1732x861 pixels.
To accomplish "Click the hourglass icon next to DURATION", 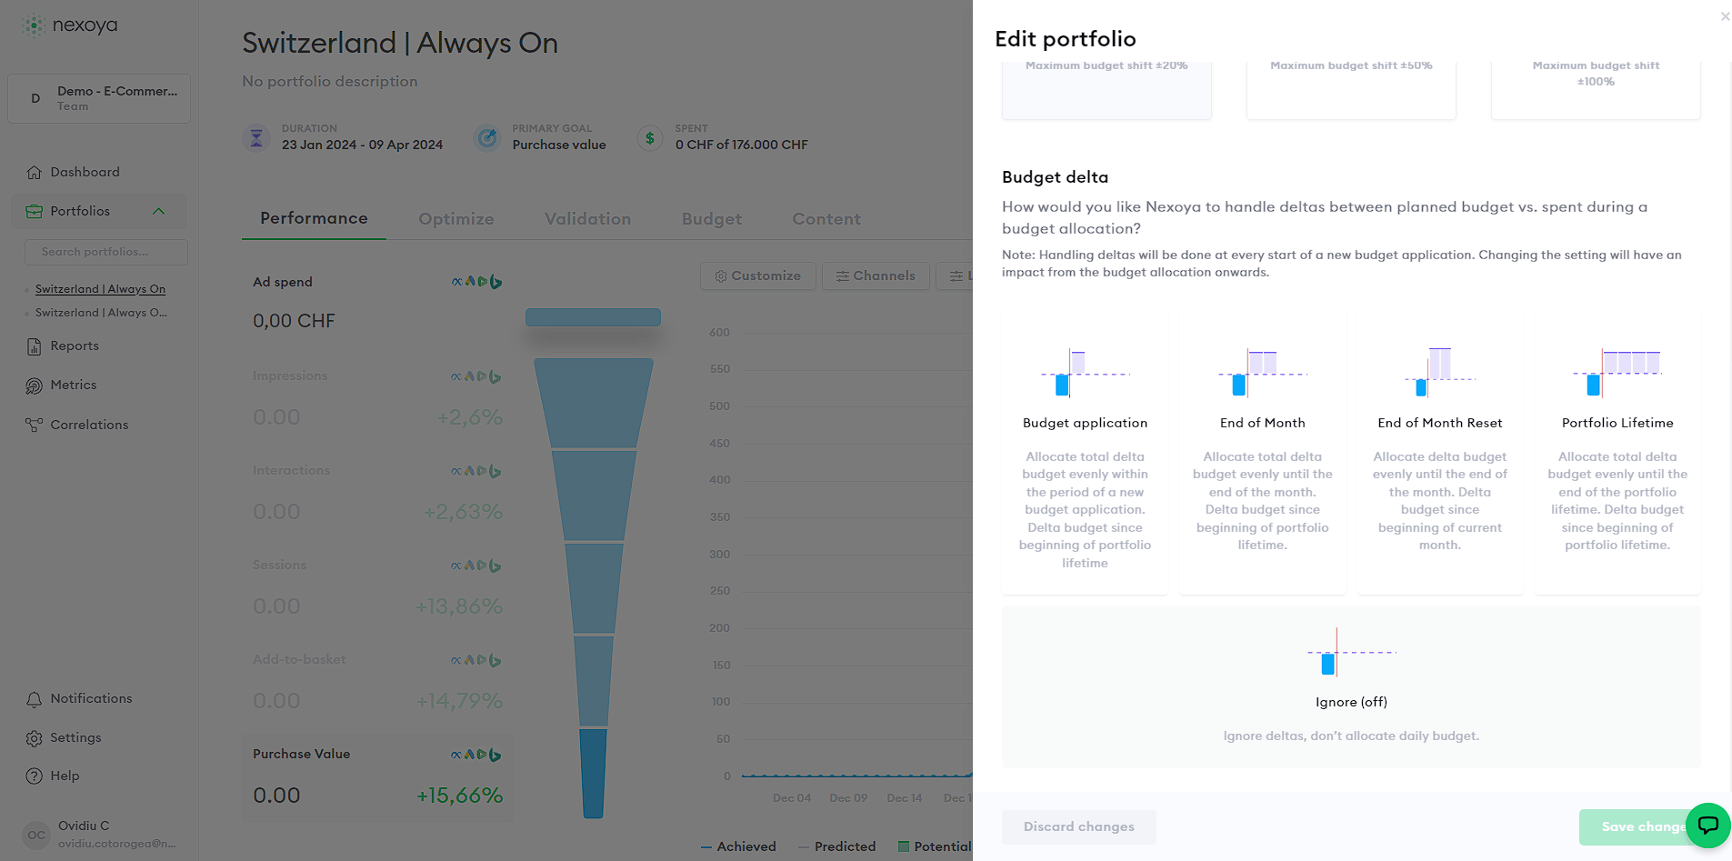I will coord(256,137).
